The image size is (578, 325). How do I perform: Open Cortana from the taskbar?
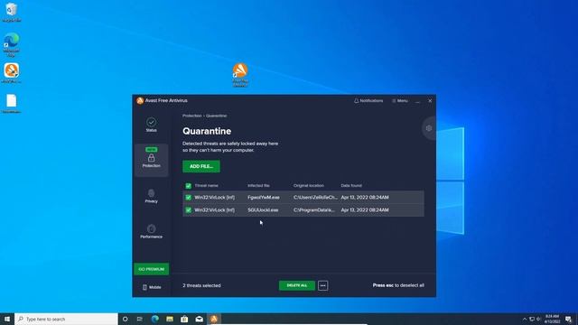[x=125, y=319]
